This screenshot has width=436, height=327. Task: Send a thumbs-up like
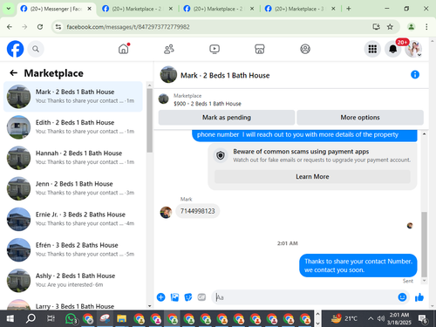click(x=419, y=297)
